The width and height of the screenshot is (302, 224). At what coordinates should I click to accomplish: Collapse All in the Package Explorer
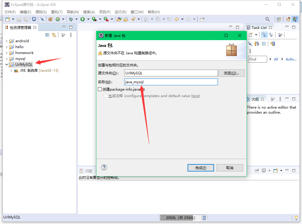47,35
